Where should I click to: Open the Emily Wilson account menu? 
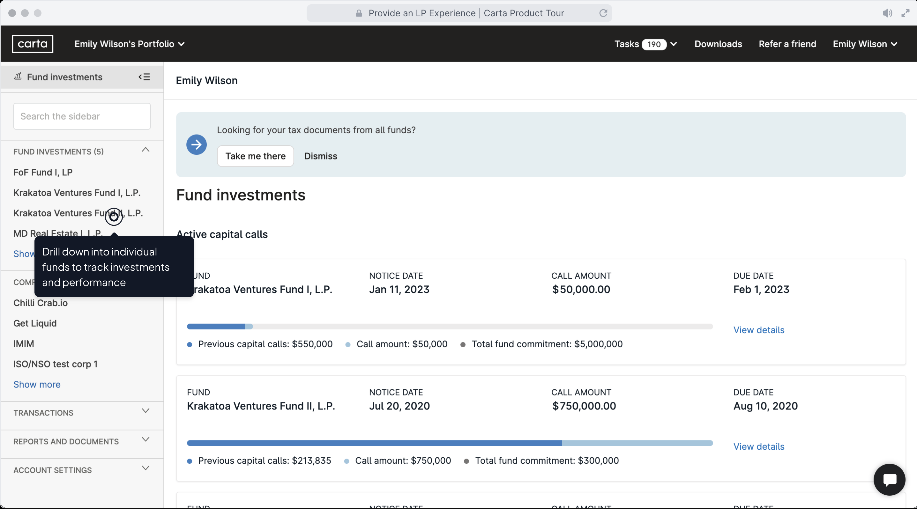point(864,44)
